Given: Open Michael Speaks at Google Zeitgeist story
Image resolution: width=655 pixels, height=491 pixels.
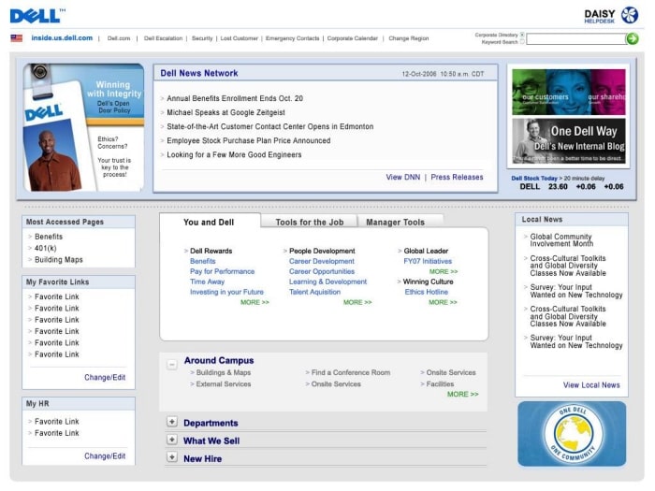Looking at the screenshot, I should click(226, 113).
